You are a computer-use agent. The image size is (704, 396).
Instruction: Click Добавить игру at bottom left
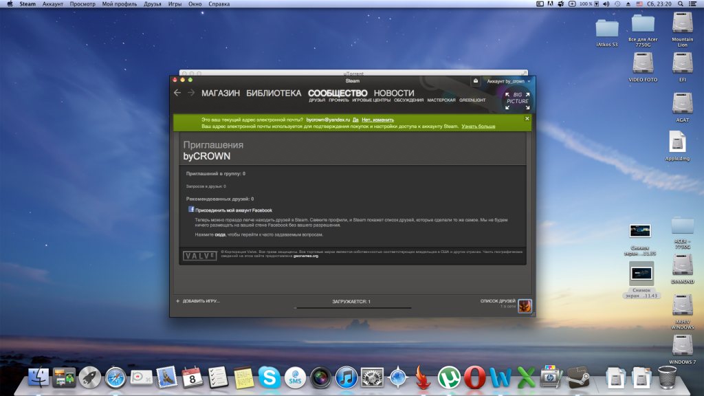click(198, 301)
